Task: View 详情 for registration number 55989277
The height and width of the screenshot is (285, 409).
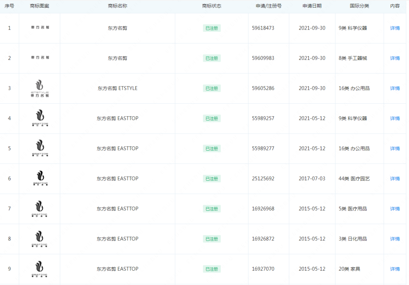Action: pyautogui.click(x=395, y=149)
